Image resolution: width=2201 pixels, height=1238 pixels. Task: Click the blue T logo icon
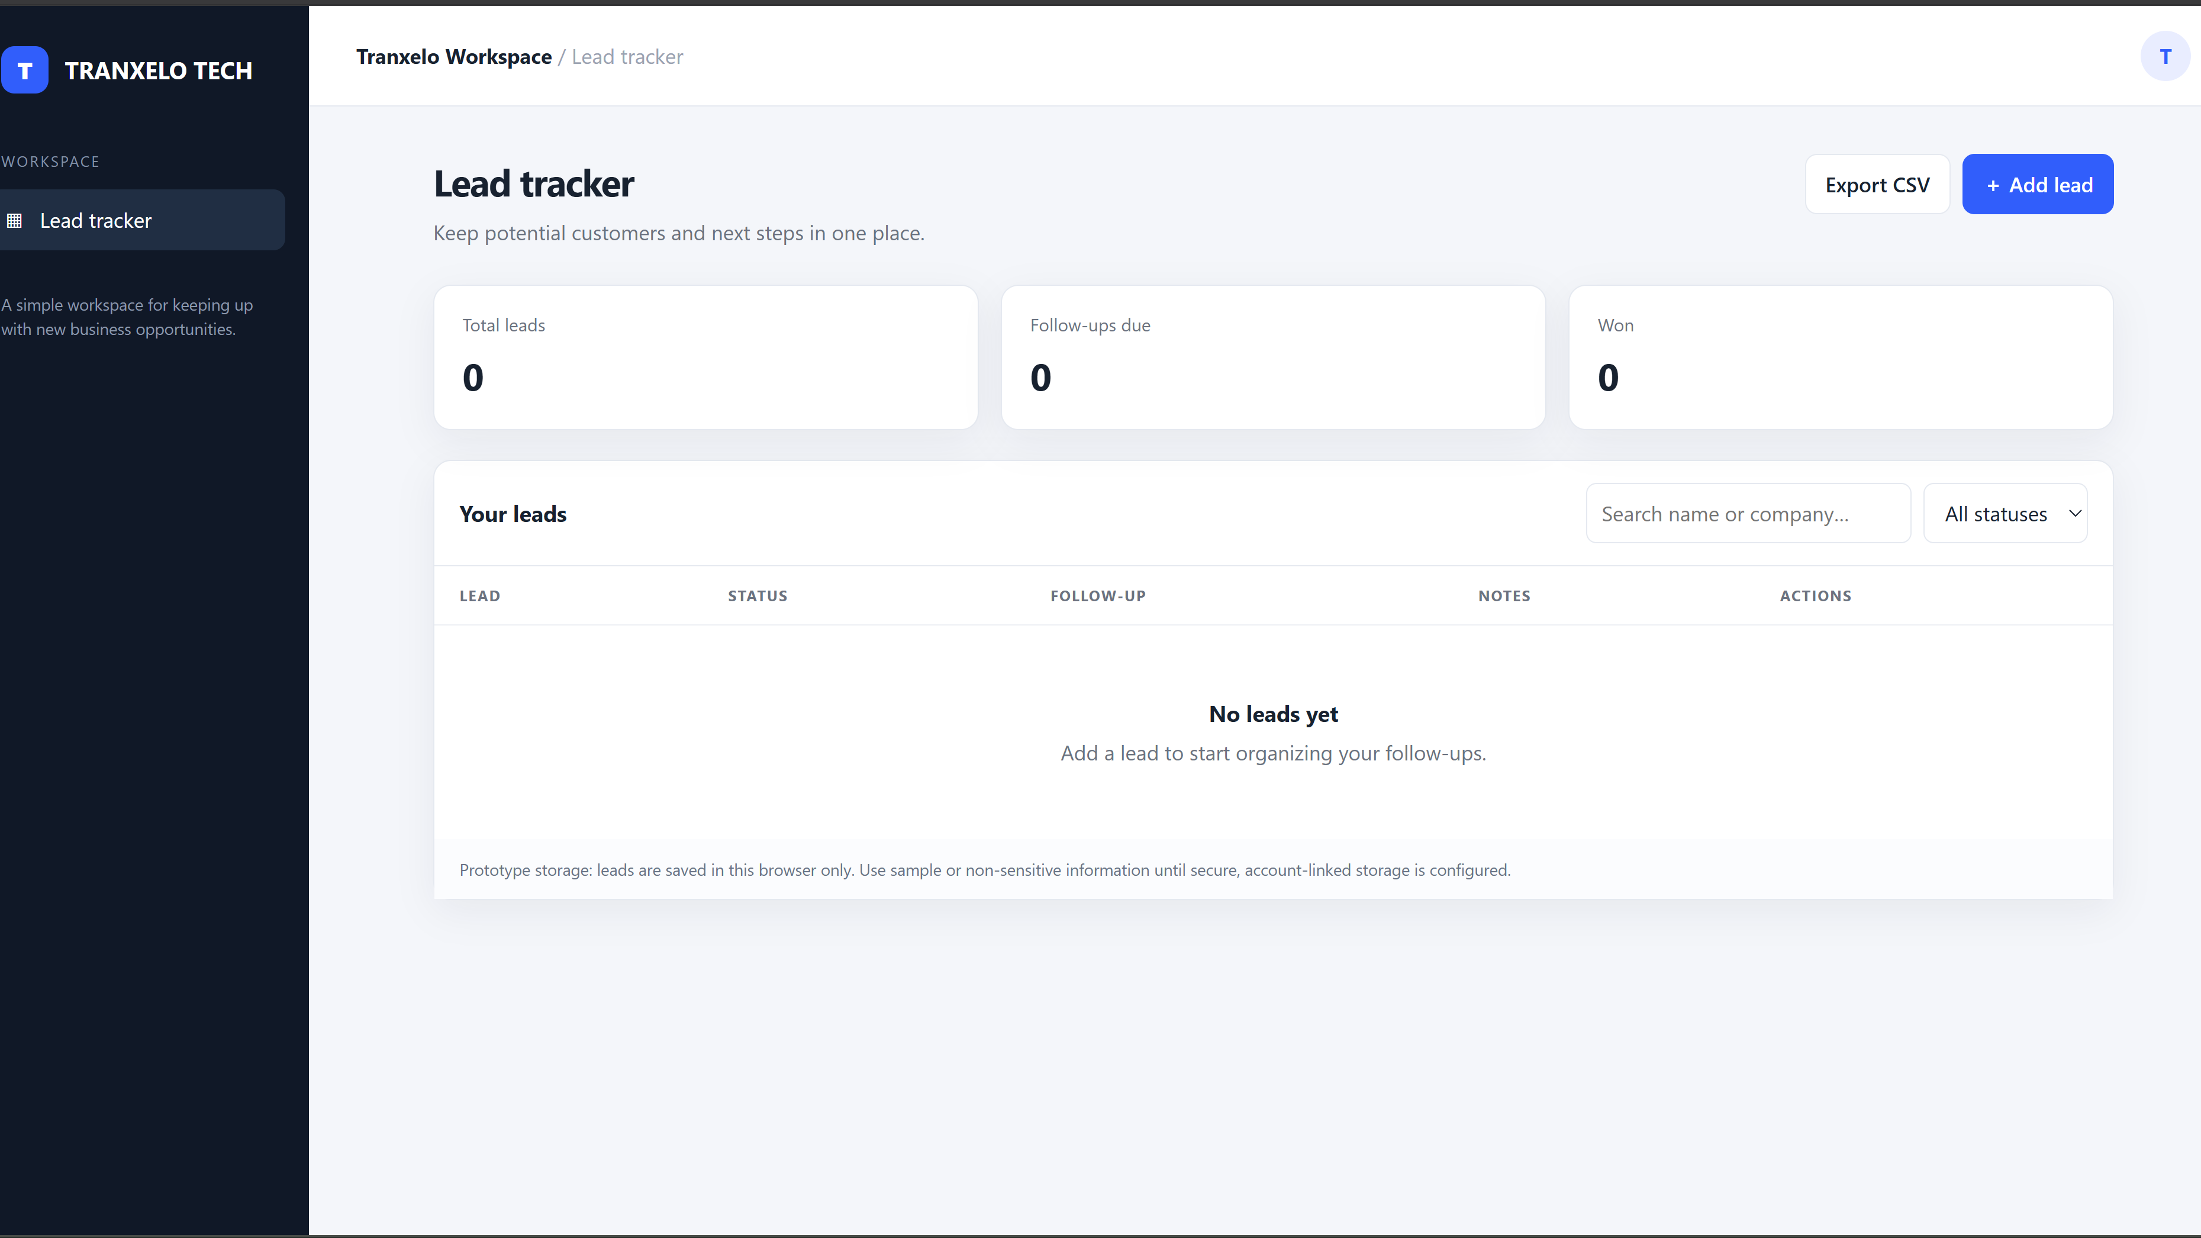(x=25, y=70)
